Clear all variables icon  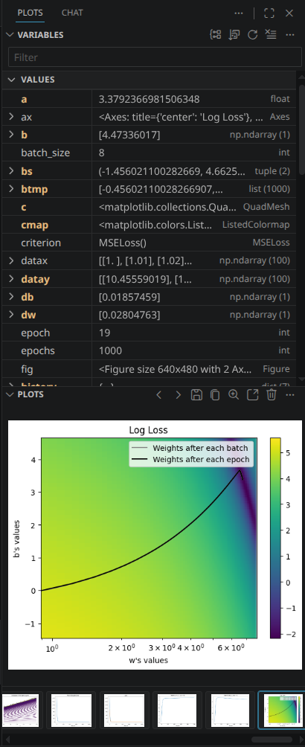[x=271, y=35]
